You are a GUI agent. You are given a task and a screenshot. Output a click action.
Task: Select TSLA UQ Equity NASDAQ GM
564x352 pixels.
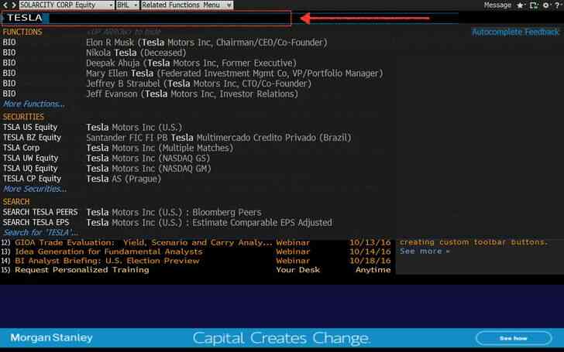107,169
